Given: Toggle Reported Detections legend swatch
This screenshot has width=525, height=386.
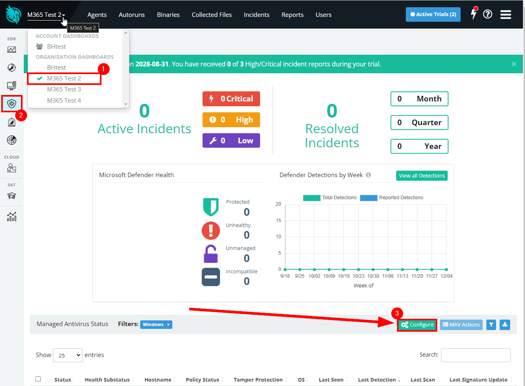Looking at the screenshot, I should (368, 198).
